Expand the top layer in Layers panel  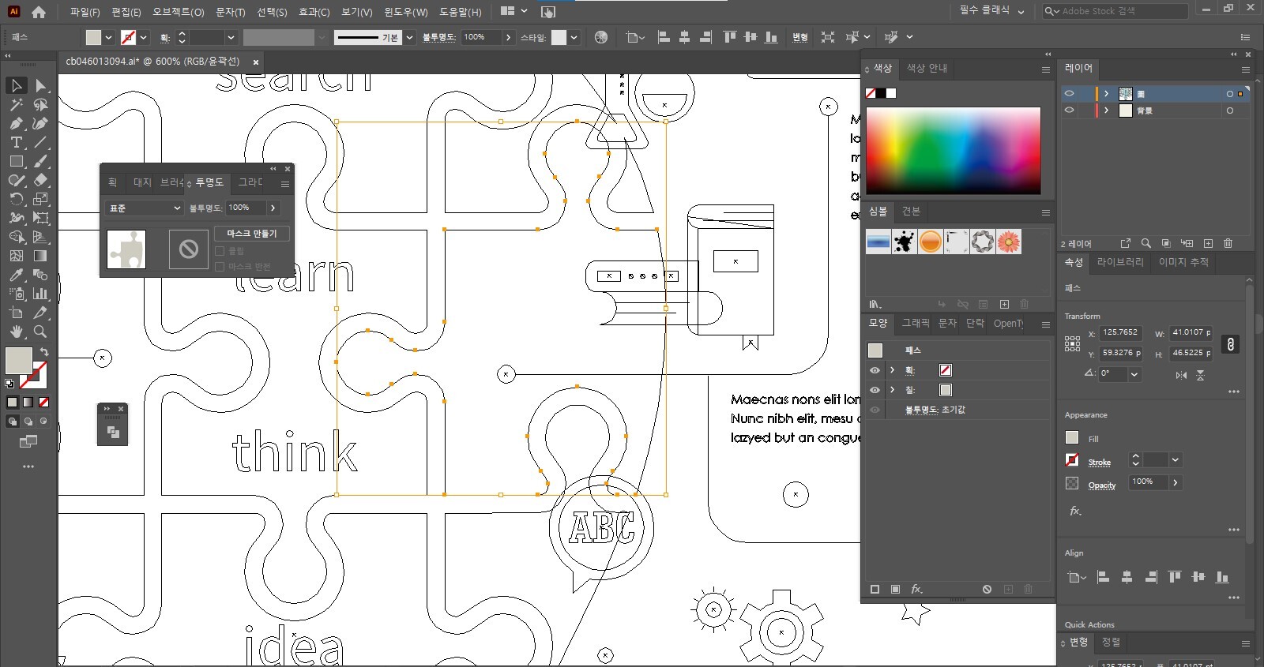point(1106,93)
